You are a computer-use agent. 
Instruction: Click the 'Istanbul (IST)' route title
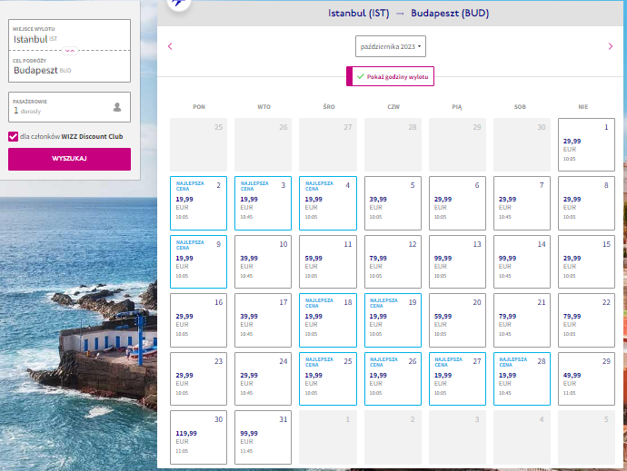(359, 14)
